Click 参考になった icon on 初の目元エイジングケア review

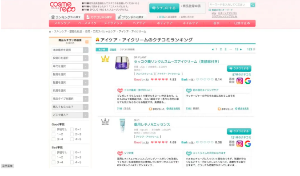click(x=219, y=109)
